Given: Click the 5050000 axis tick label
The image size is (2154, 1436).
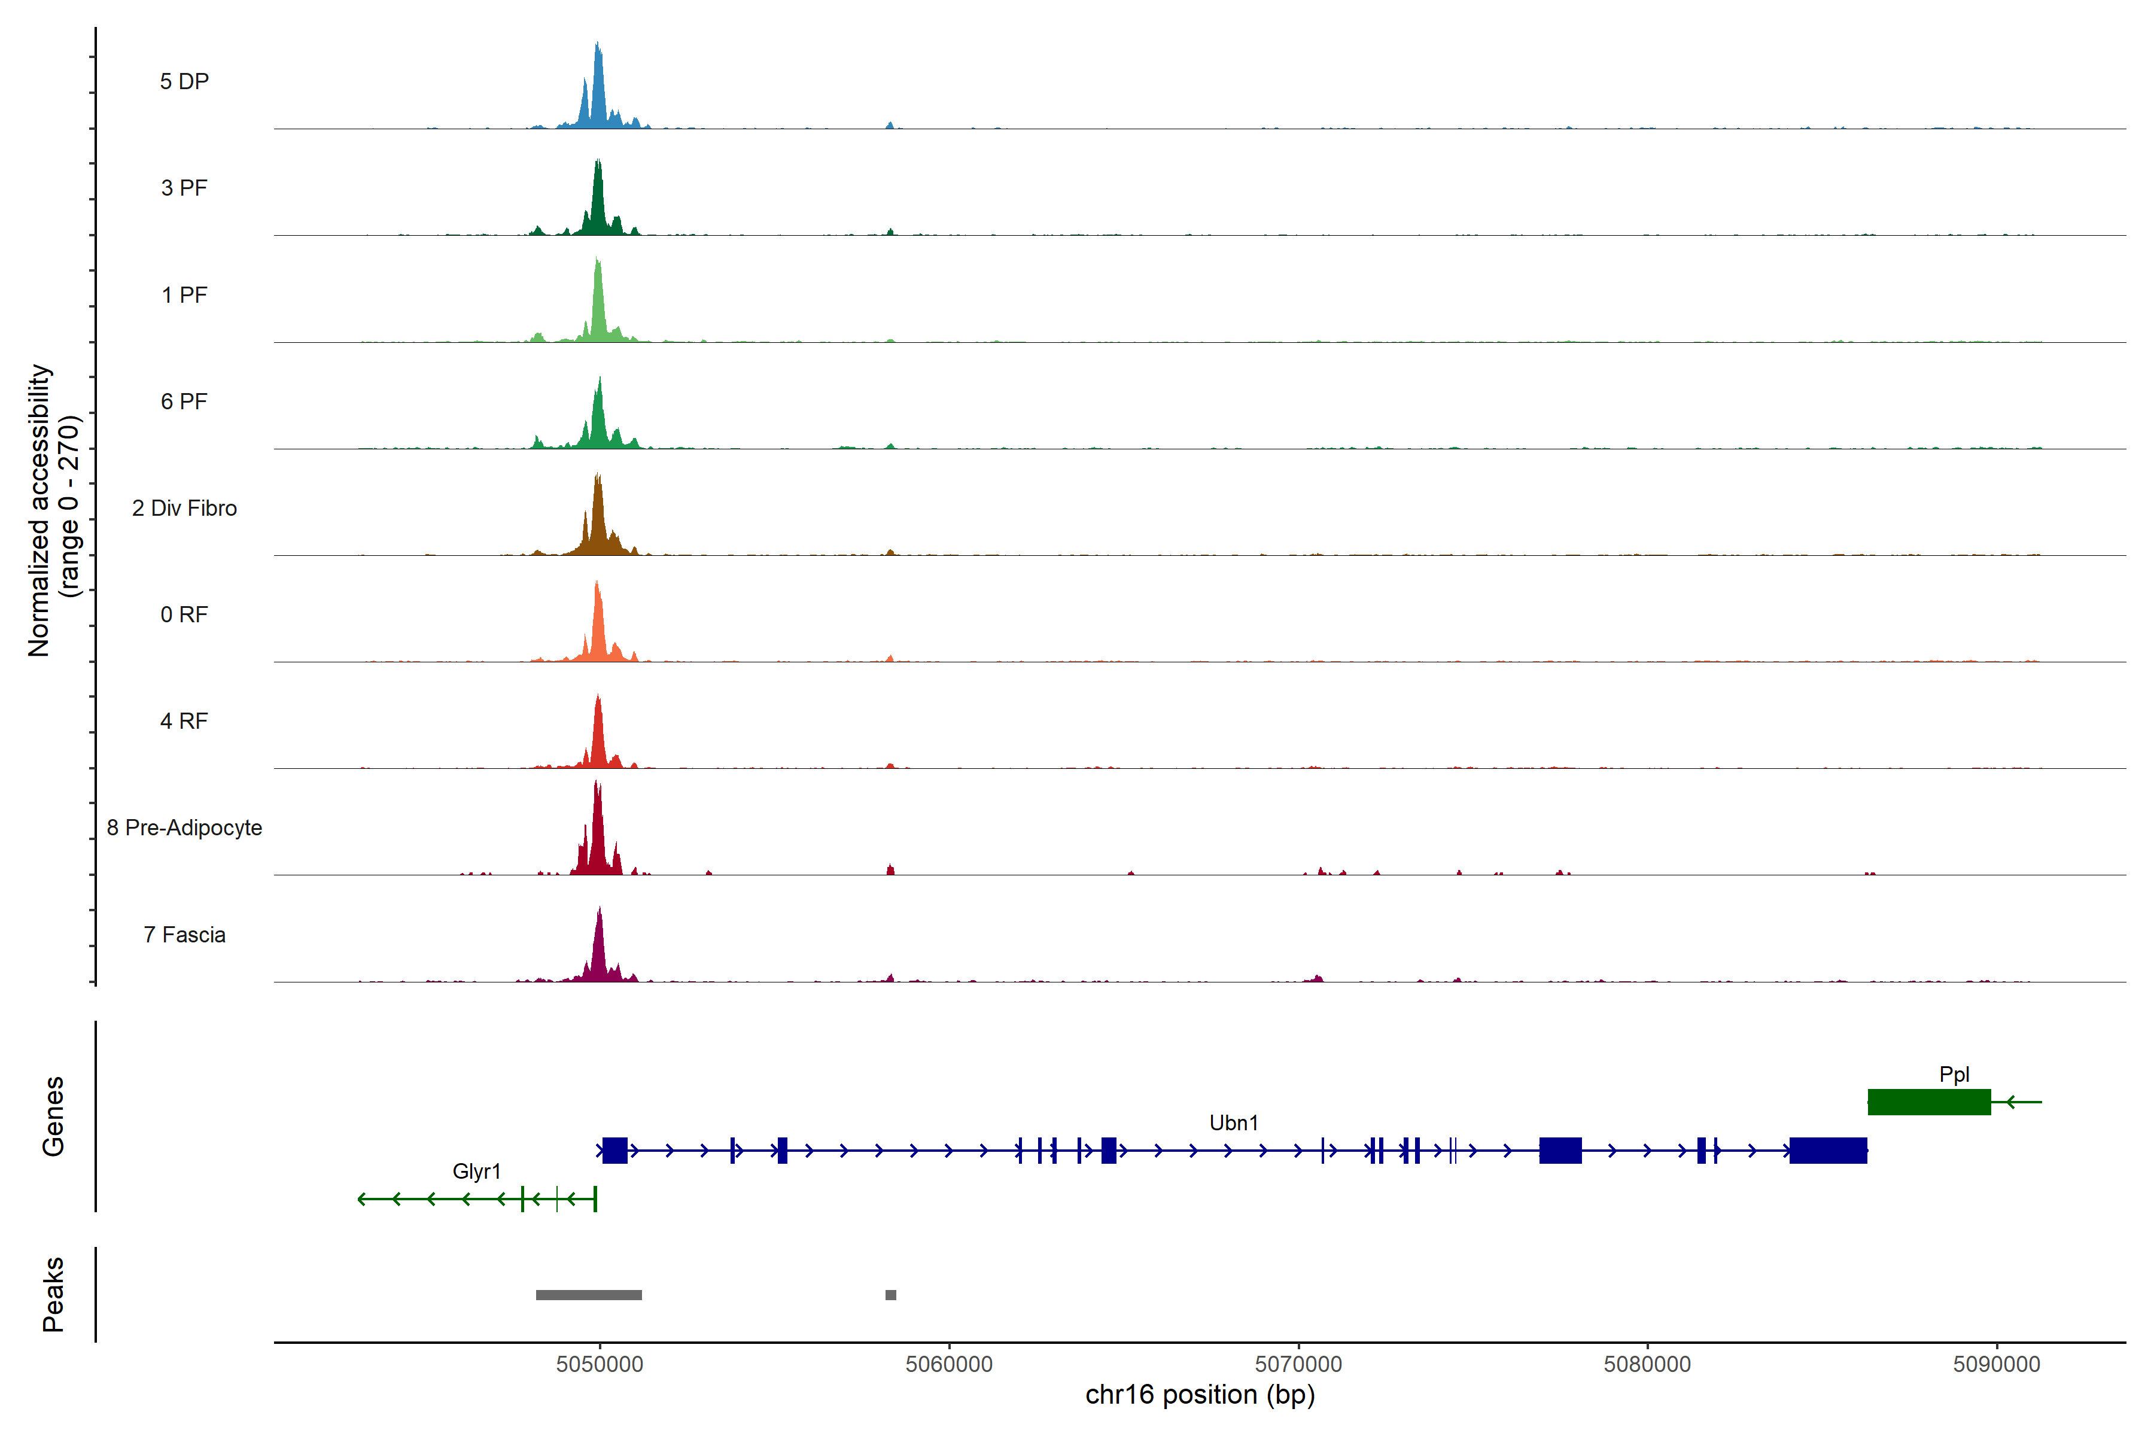Looking at the screenshot, I should [600, 1364].
